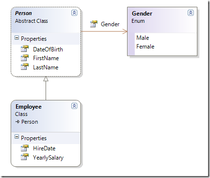Screen dimensions: 210x178
Task: Select the Female enum member
Action: (145, 47)
